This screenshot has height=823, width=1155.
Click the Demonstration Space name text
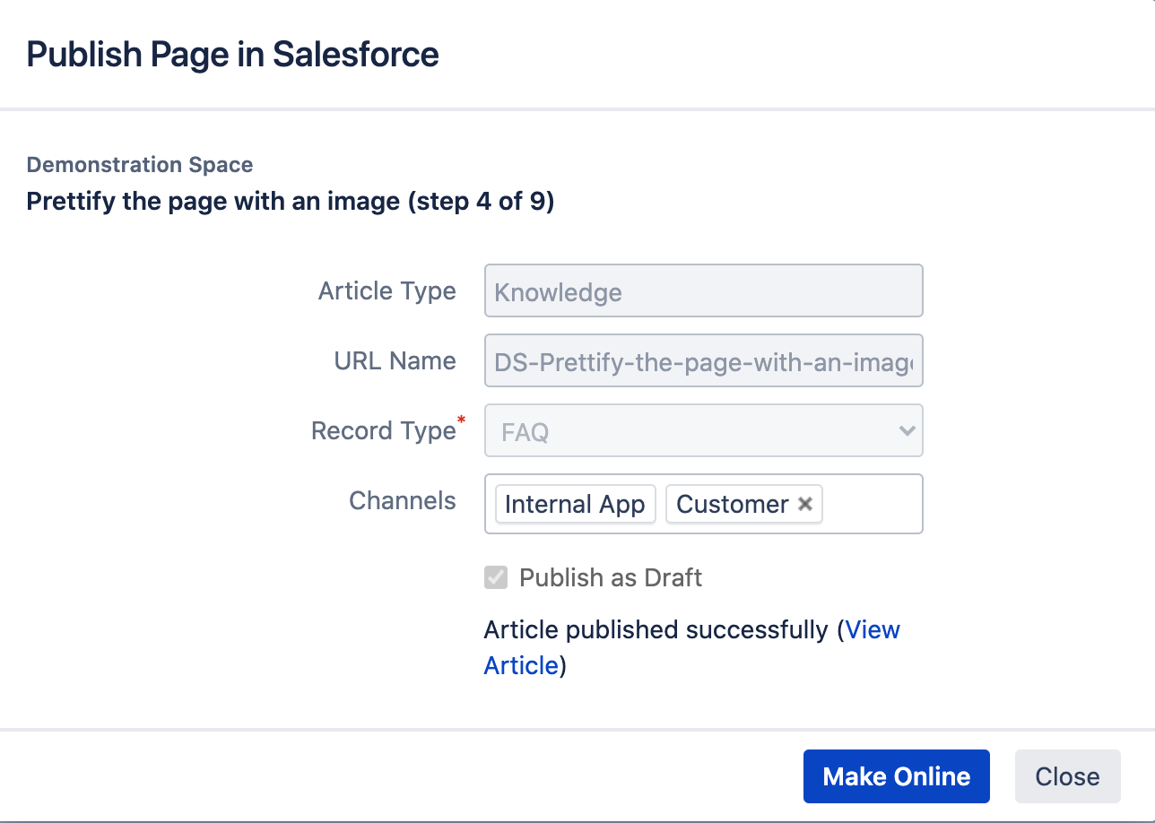tap(140, 165)
